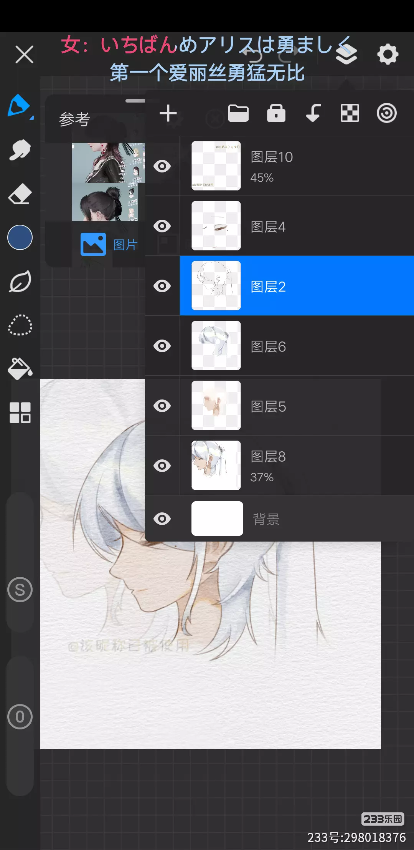
Task: Select the 图层10 layer thumbnail
Action: click(x=216, y=166)
